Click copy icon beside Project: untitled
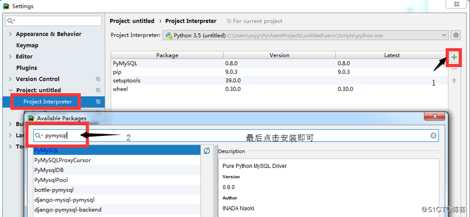This screenshot has width=470, height=217. 98,90
